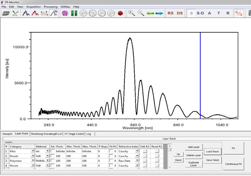251x176 pixels.
Task: Click the Save Stack button
Action: tap(213, 160)
